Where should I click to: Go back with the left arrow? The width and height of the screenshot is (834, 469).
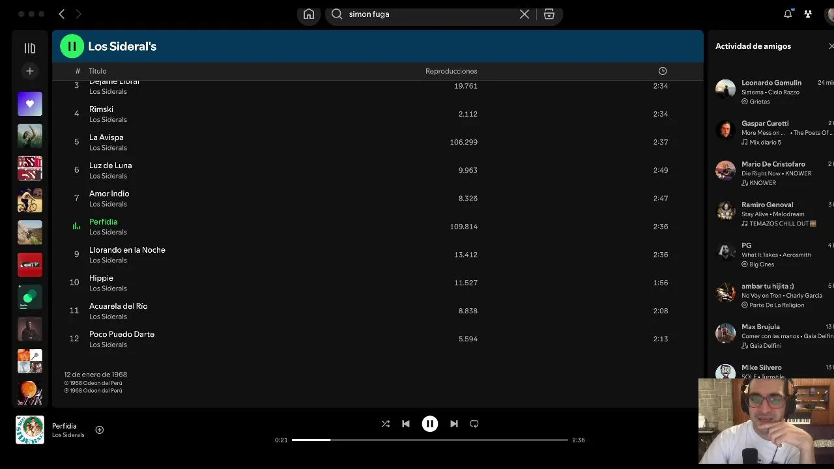pyautogui.click(x=62, y=14)
